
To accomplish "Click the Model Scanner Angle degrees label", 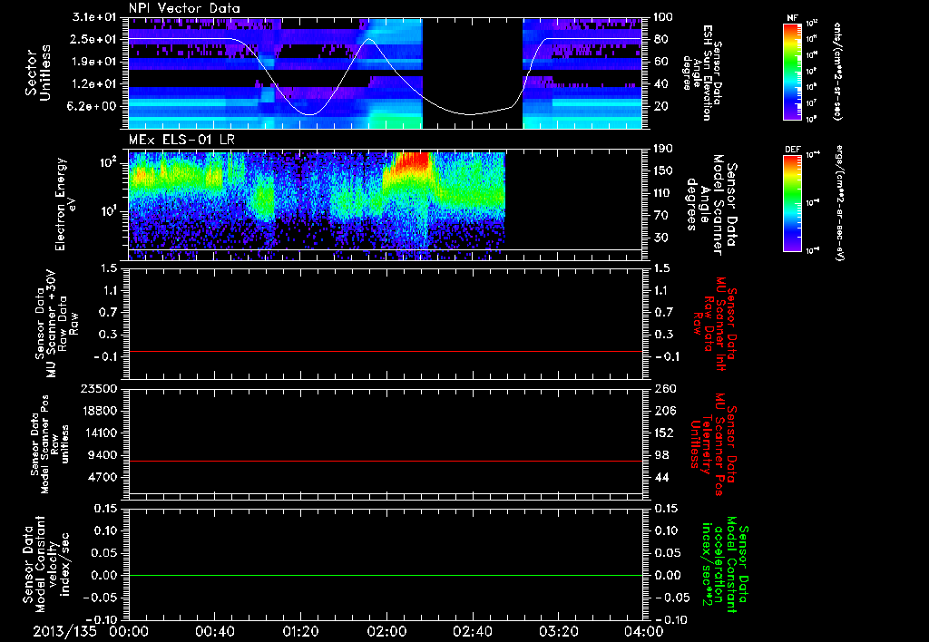I will [710, 204].
